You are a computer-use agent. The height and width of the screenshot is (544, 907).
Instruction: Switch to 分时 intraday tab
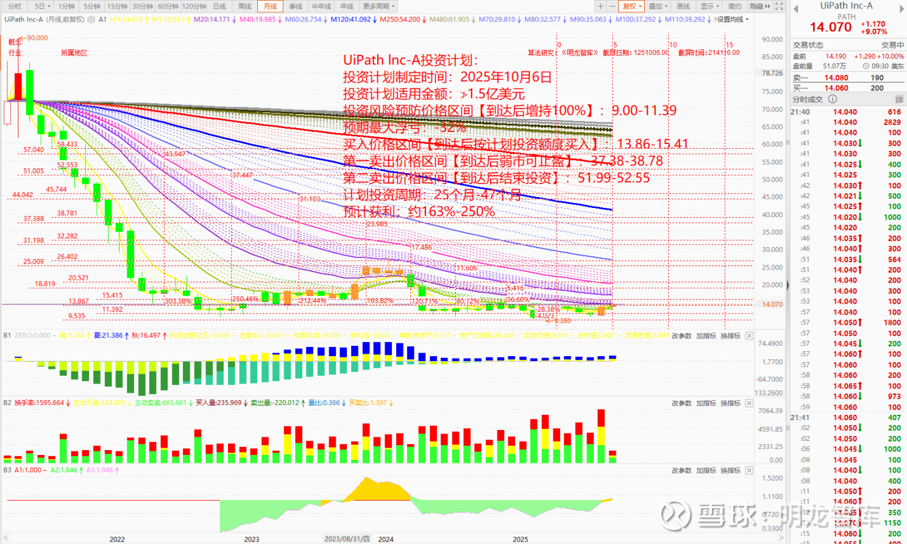15,6
